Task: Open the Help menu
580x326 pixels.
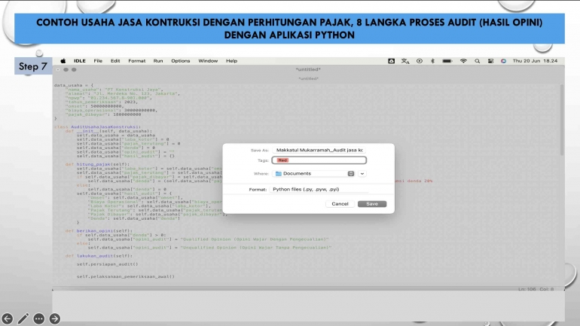Action: coord(231,61)
